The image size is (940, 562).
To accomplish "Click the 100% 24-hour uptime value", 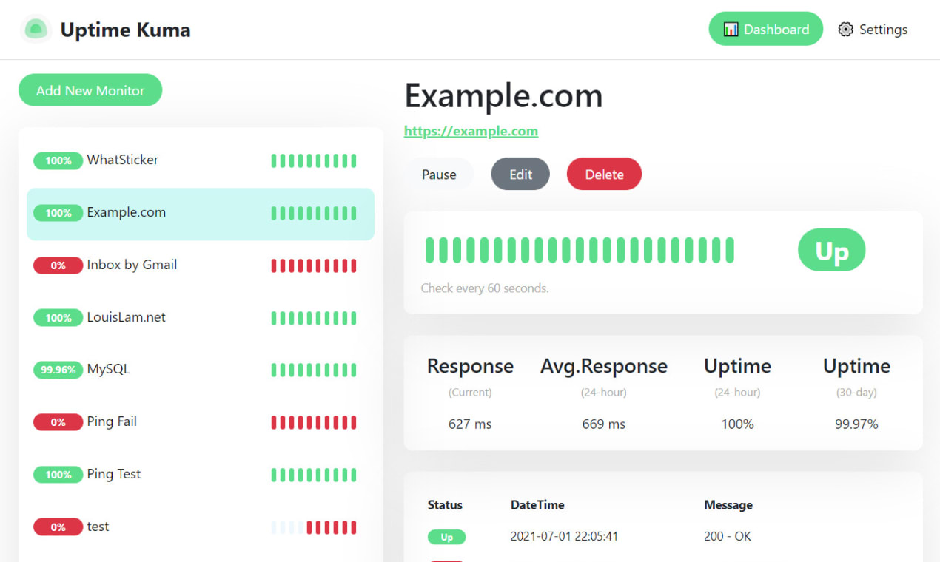I will [x=737, y=424].
